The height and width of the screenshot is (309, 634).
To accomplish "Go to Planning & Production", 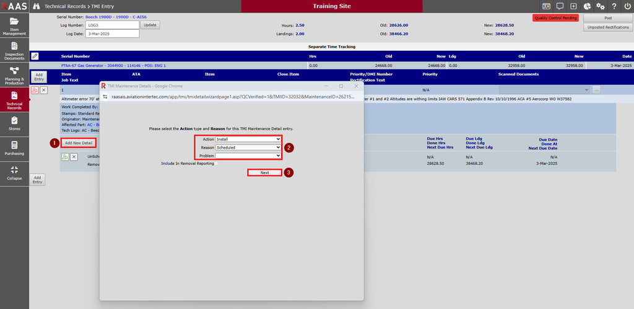I will coord(14,75).
